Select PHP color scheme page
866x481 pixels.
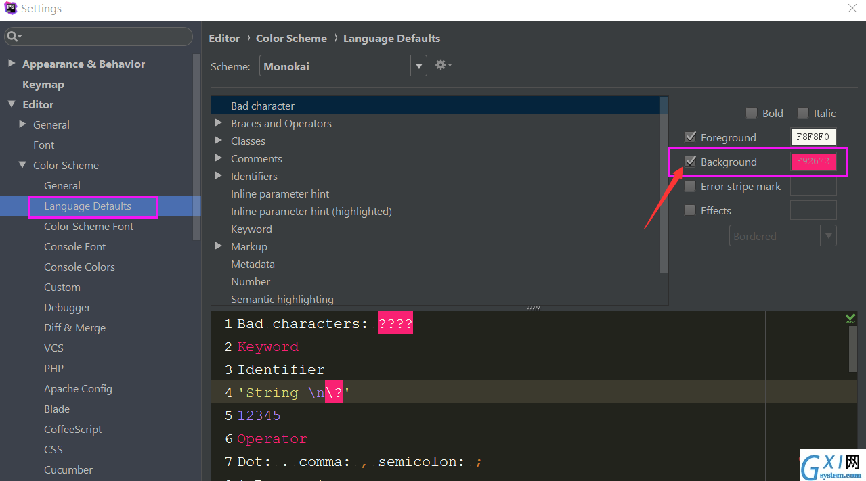pos(54,368)
